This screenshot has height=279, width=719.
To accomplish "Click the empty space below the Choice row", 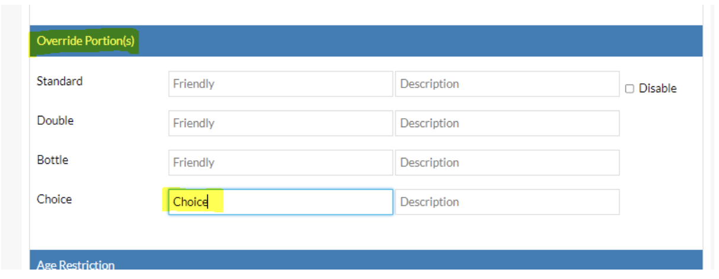I will (355, 233).
